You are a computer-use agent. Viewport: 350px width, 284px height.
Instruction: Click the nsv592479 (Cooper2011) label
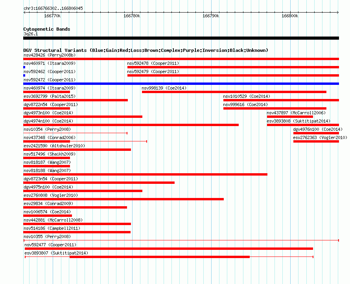[x=153, y=71]
